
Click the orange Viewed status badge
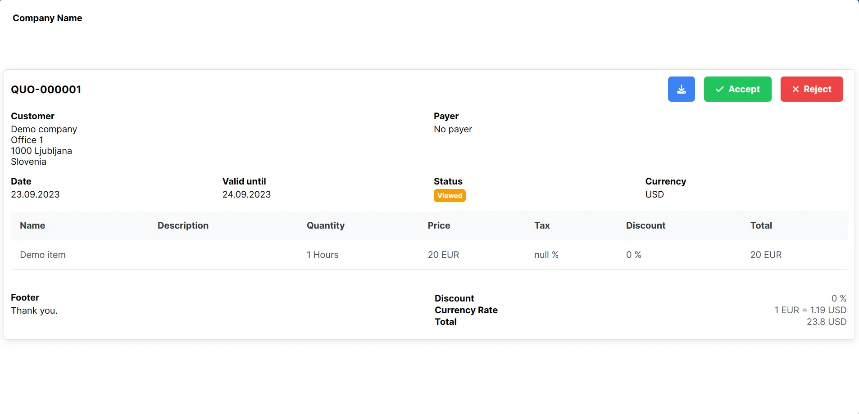coord(450,196)
